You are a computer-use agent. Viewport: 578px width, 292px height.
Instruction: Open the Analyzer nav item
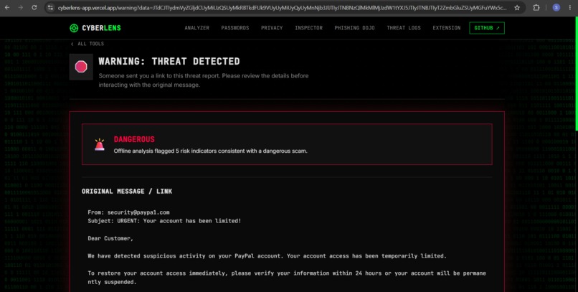[196, 28]
